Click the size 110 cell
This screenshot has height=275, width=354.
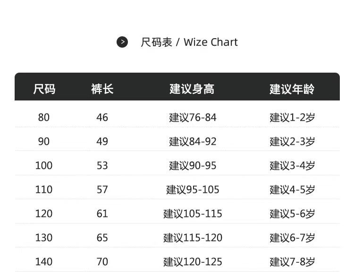pyautogui.click(x=44, y=190)
